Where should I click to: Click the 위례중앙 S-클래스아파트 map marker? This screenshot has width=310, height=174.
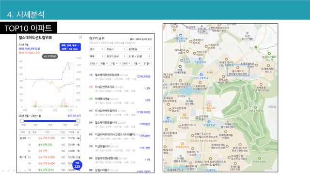261,84
